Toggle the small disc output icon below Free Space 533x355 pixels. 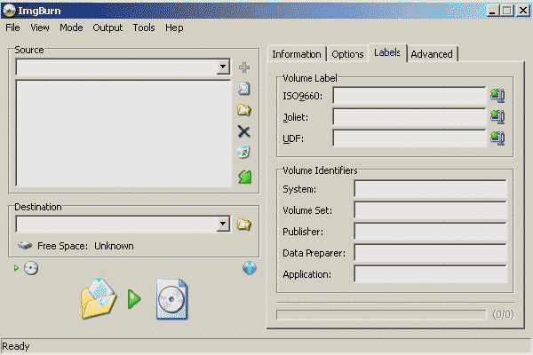(x=31, y=268)
